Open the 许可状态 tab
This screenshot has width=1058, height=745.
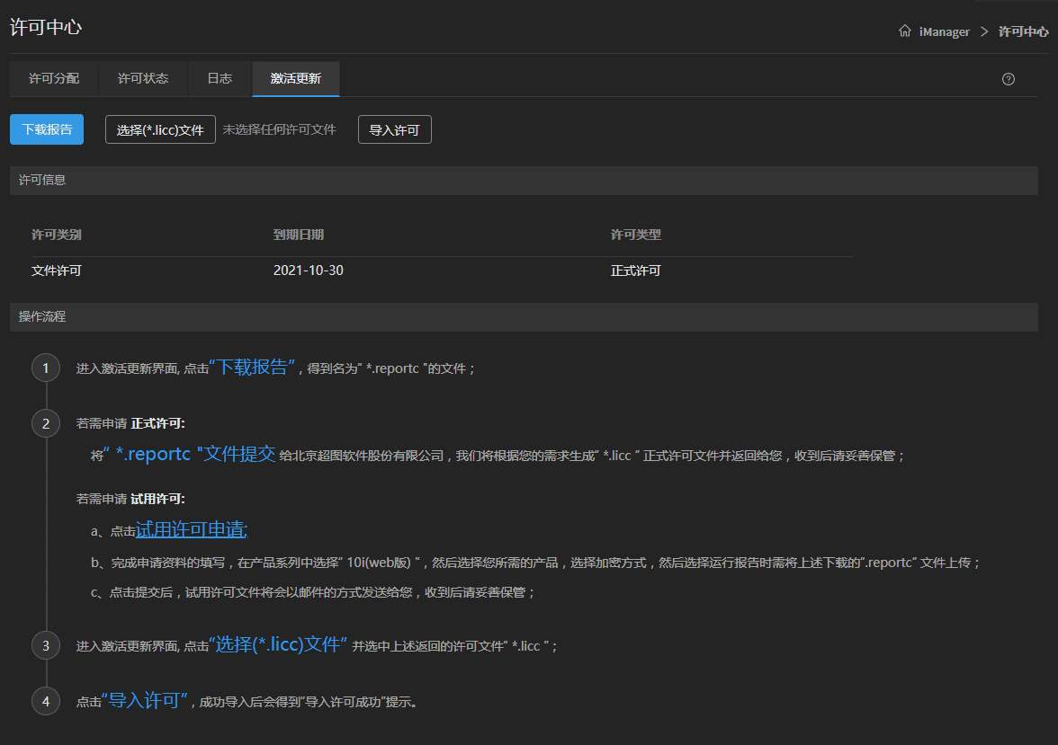tap(143, 79)
